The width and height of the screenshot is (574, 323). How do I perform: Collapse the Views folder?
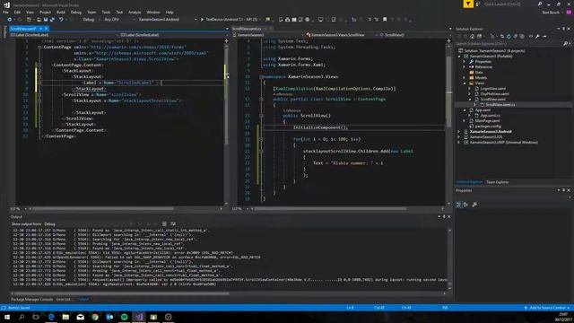pos(465,83)
